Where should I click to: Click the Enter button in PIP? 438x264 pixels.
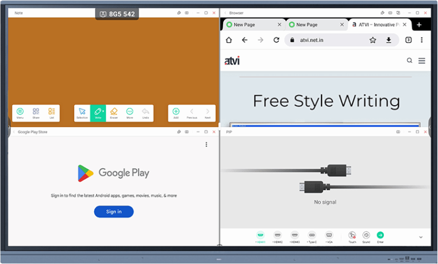click(x=380, y=237)
